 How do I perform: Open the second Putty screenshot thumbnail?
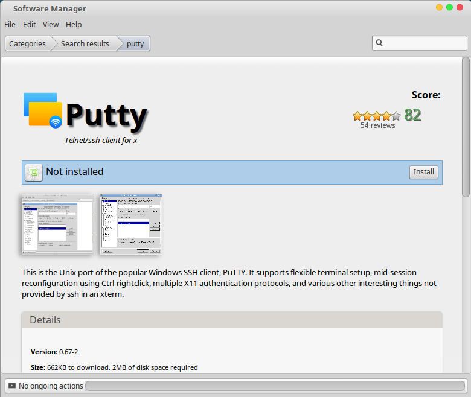[131, 224]
